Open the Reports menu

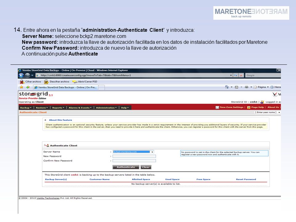(58, 108)
